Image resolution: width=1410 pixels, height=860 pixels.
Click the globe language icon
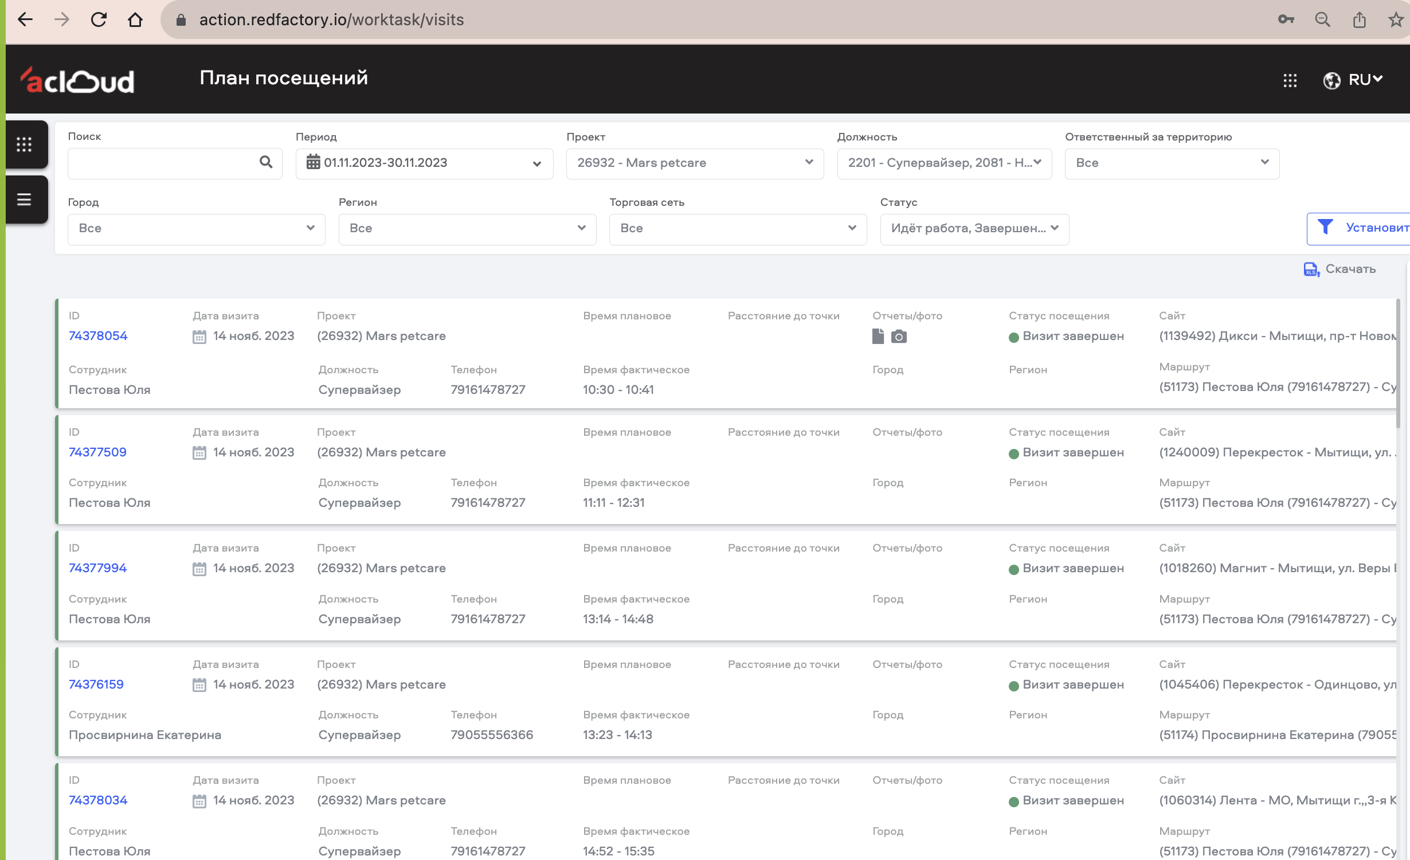[1331, 80]
